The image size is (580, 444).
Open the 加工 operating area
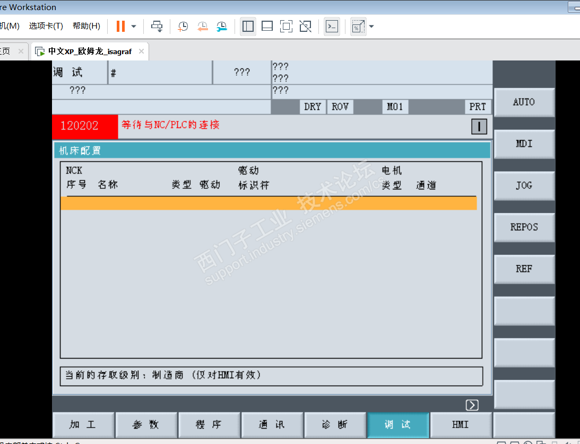coord(84,425)
